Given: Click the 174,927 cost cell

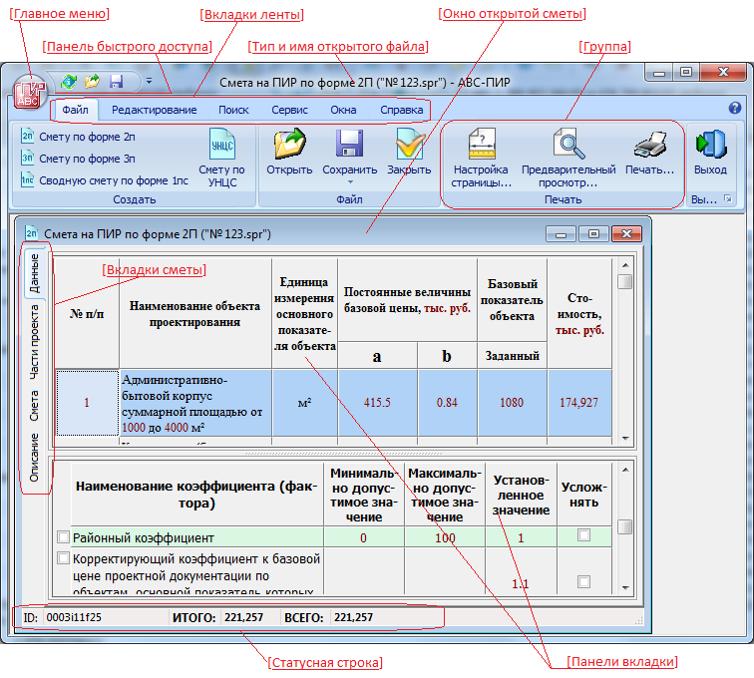Looking at the screenshot, I should tap(579, 403).
